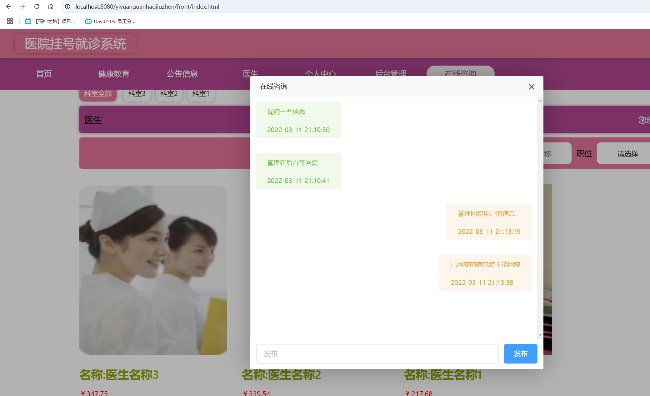Click the address bar URL
Image resolution: width=650 pixels, height=396 pixels.
click(147, 7)
